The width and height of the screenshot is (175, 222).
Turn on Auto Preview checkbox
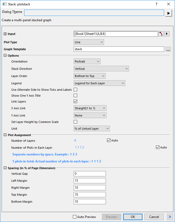(75, 217)
